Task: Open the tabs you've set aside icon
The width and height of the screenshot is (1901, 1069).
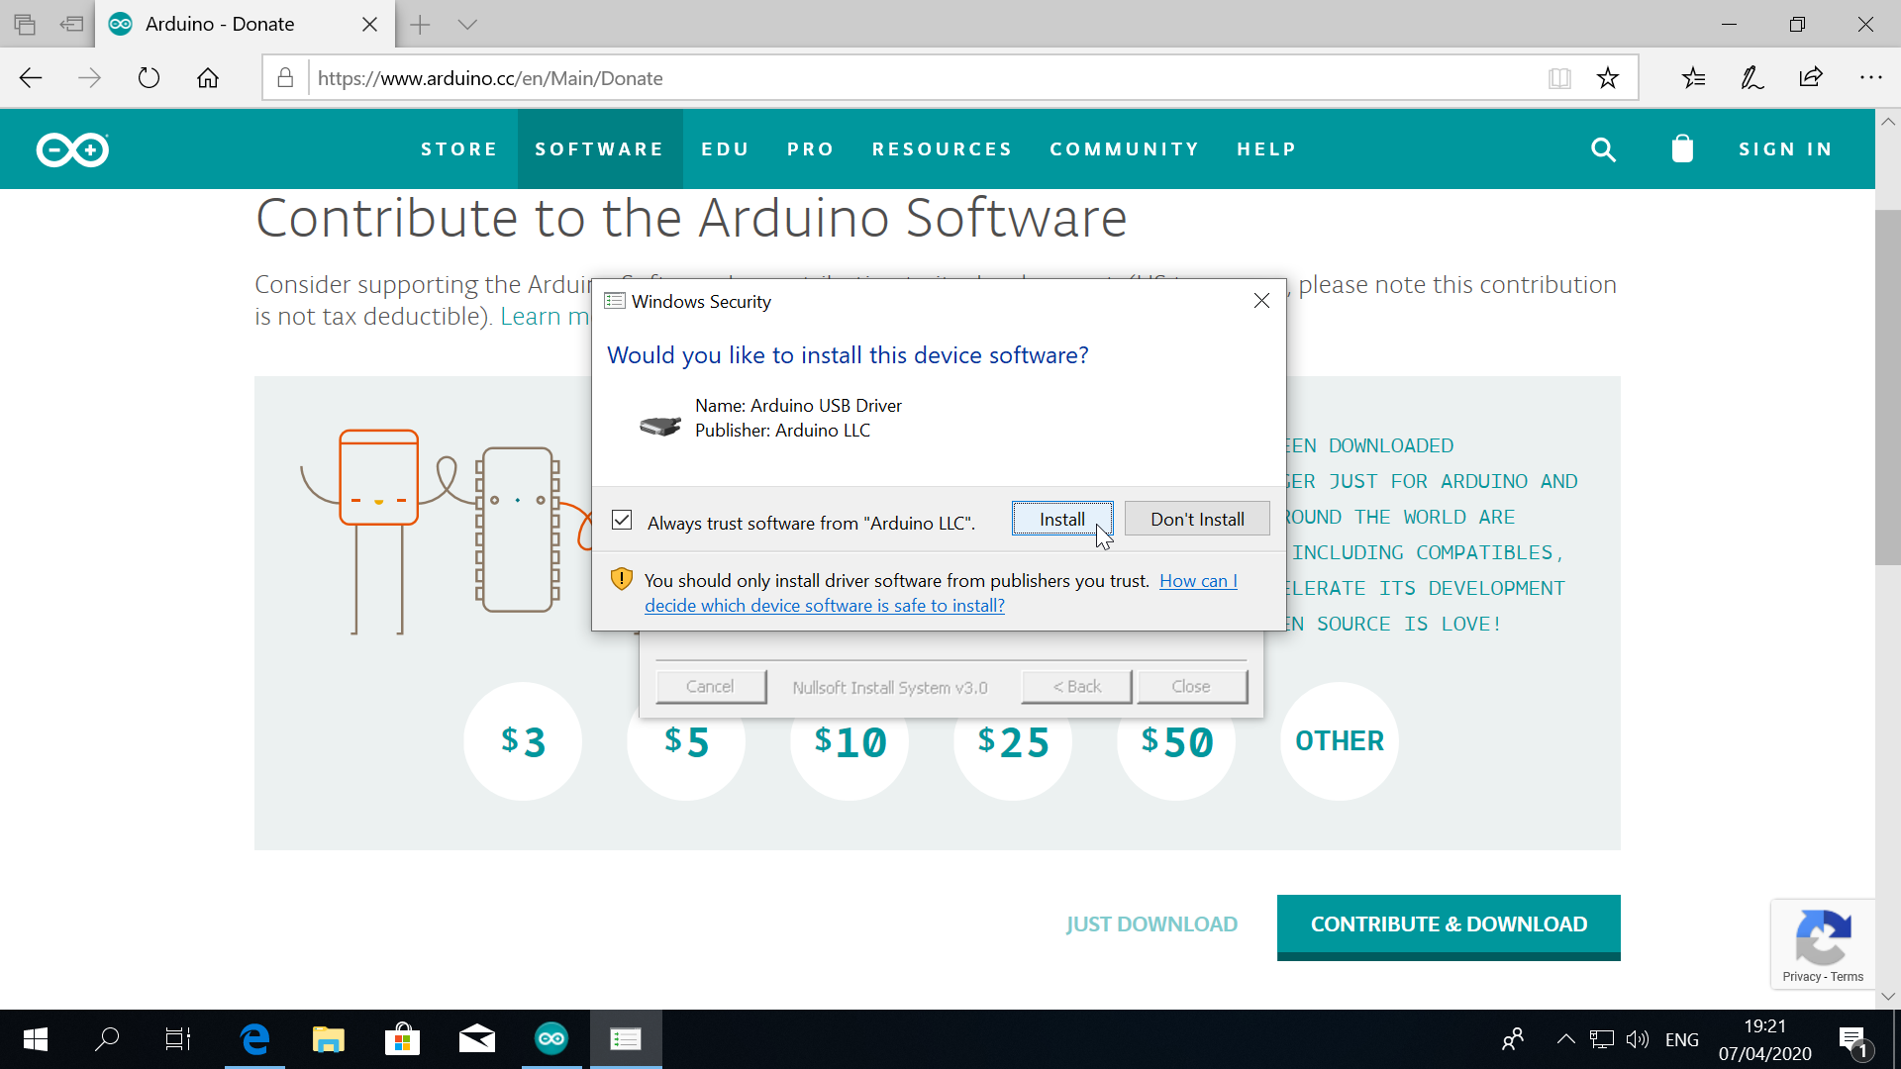Action: [x=25, y=24]
